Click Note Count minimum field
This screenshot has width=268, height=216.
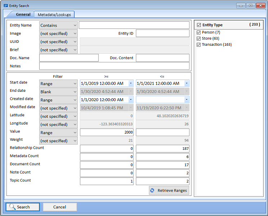pos(106,173)
